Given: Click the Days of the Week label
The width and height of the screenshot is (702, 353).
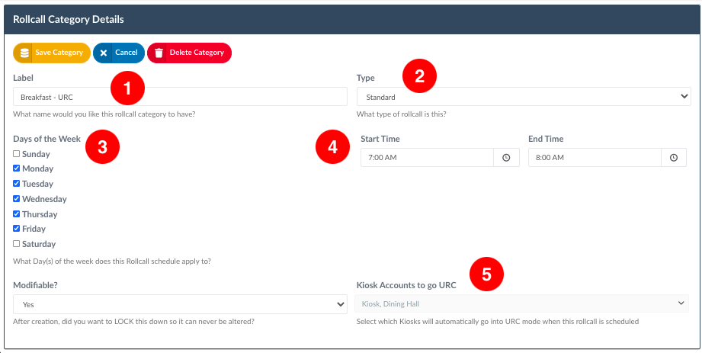Looking at the screenshot, I should point(47,139).
